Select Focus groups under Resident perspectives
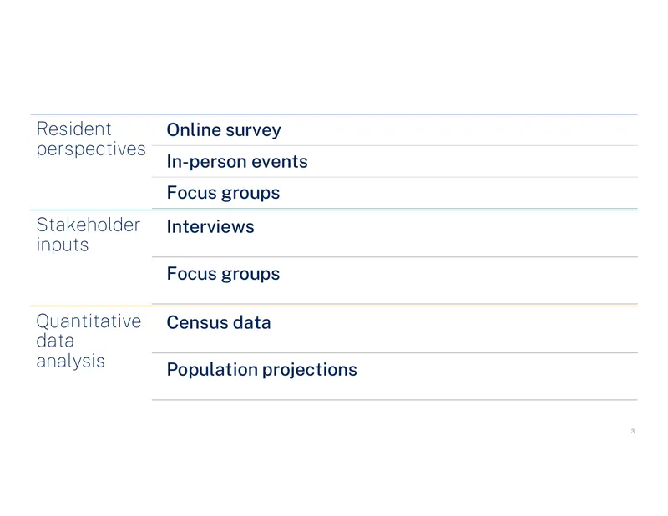668x516 pixels. coord(223,193)
